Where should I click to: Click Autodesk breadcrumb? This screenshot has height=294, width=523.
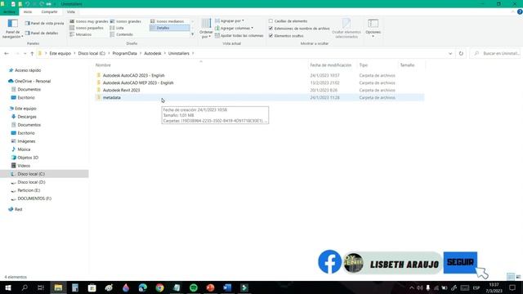(153, 53)
